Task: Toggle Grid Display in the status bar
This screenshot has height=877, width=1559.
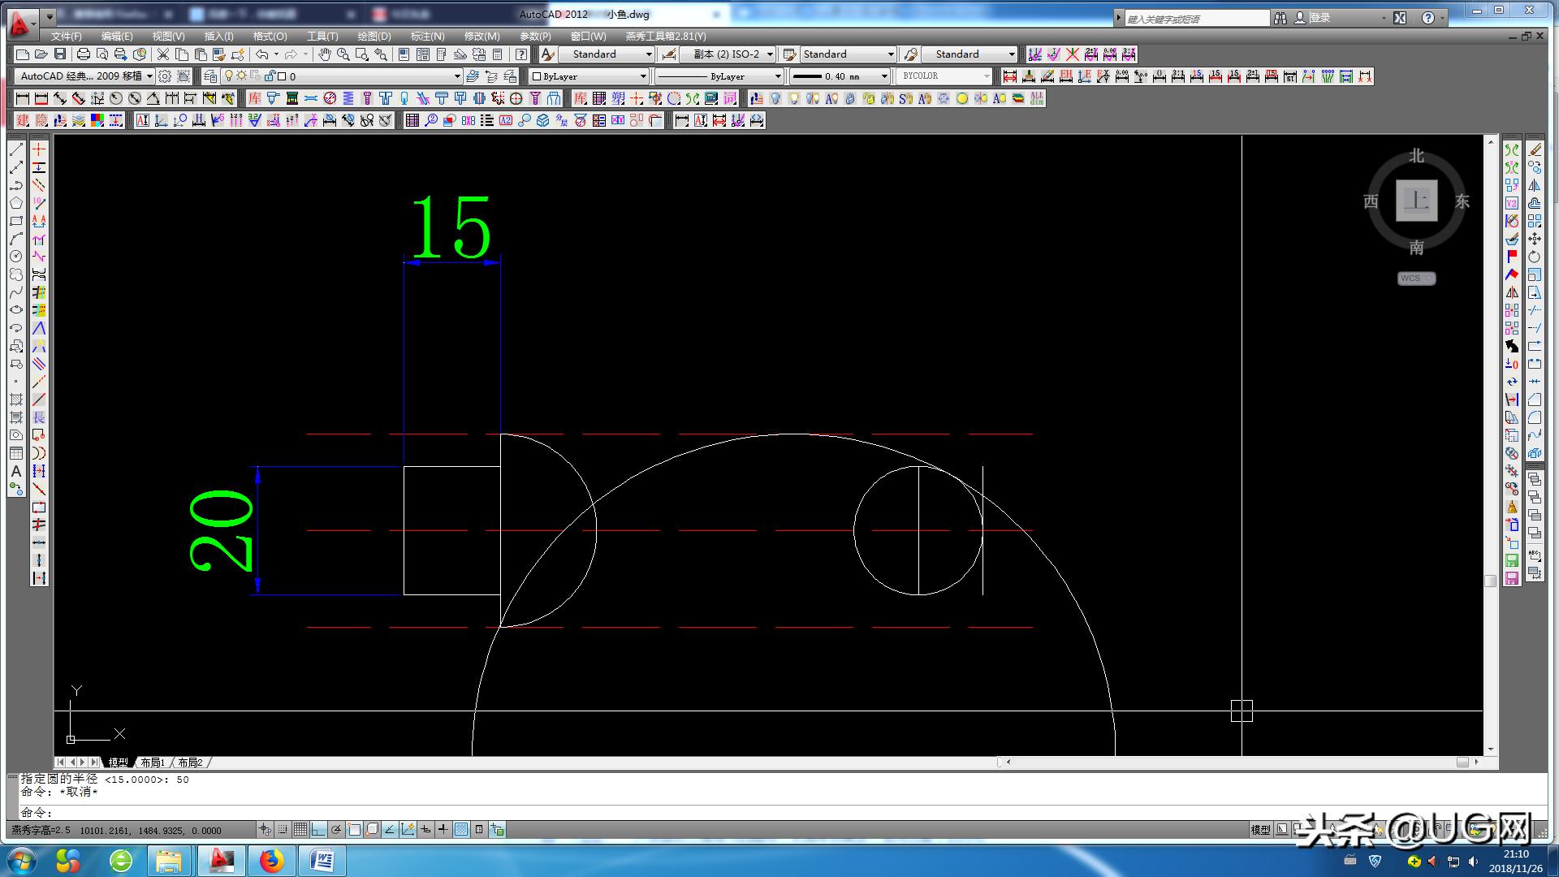Action: 300,829
